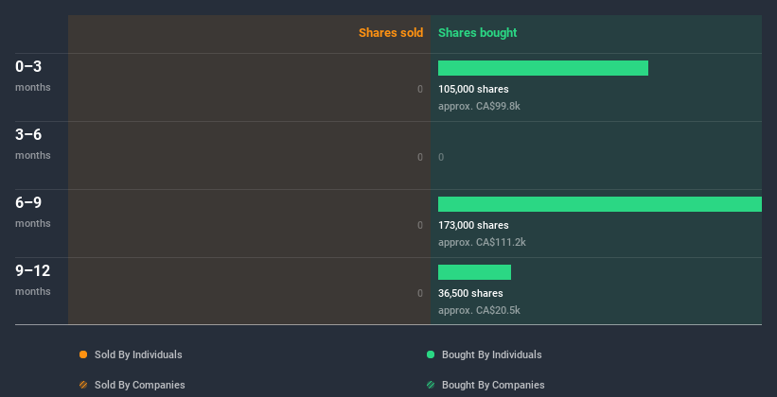Screen dimensions: 777x397
Task: Click the 105,000 shares label
Action: (x=473, y=89)
